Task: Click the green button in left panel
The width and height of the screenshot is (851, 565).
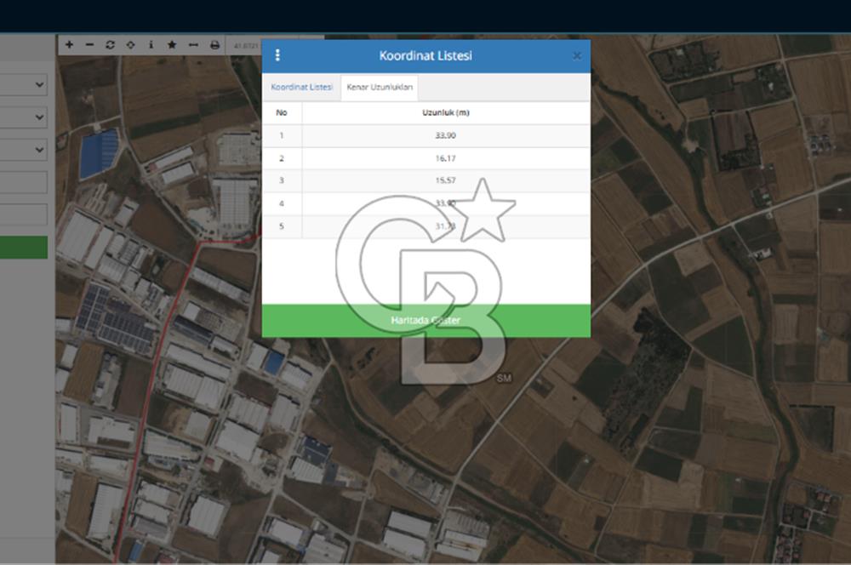Action: pyautogui.click(x=24, y=248)
